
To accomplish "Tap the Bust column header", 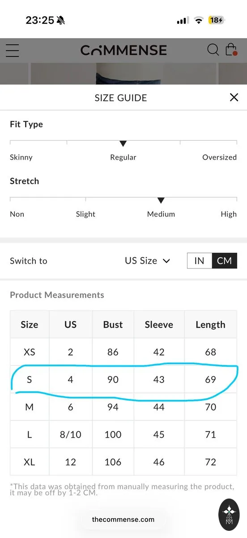I will click(x=113, y=325).
